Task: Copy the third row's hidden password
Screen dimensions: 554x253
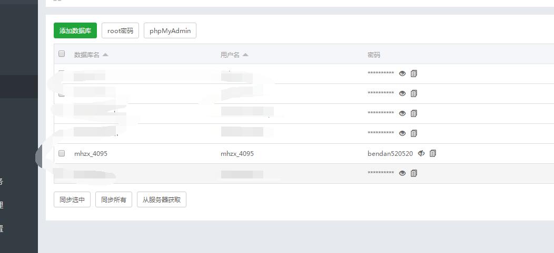Action: 414,113
